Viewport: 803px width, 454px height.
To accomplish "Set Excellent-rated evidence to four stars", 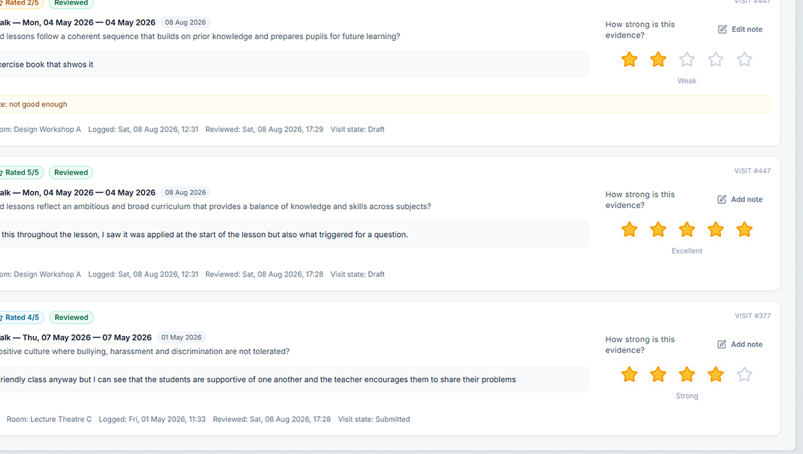I will (715, 229).
